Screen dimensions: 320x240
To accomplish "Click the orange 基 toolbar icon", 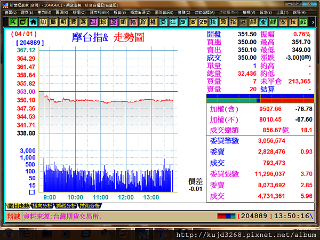I will pyautogui.click(x=283, y=22).
